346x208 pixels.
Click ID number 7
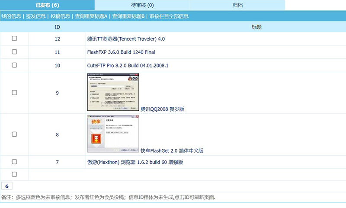click(58, 162)
